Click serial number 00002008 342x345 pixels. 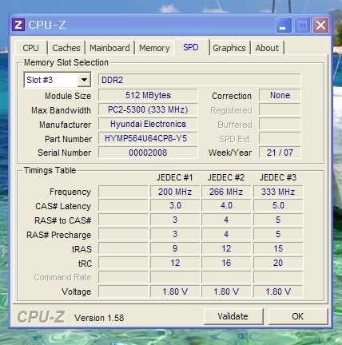pos(148,153)
